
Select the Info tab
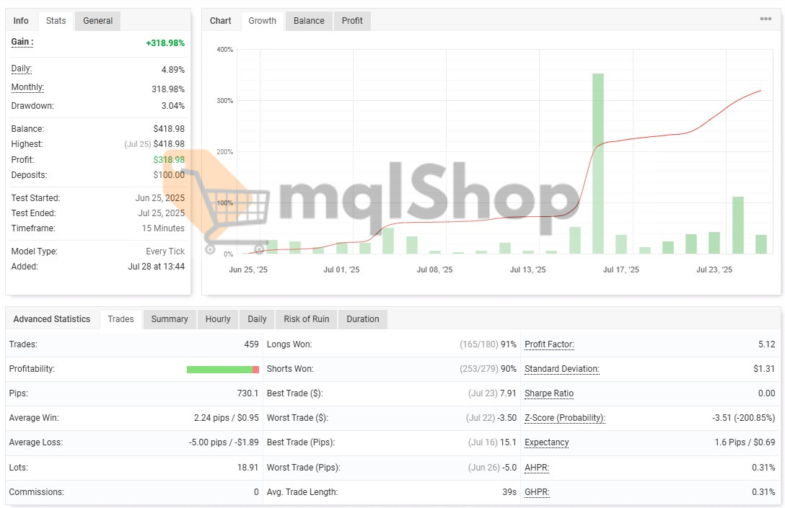coord(22,21)
